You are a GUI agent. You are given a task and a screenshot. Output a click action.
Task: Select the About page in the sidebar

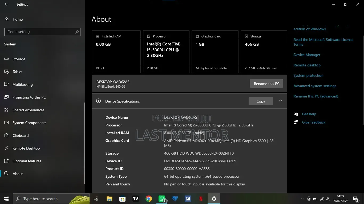click(43, 174)
